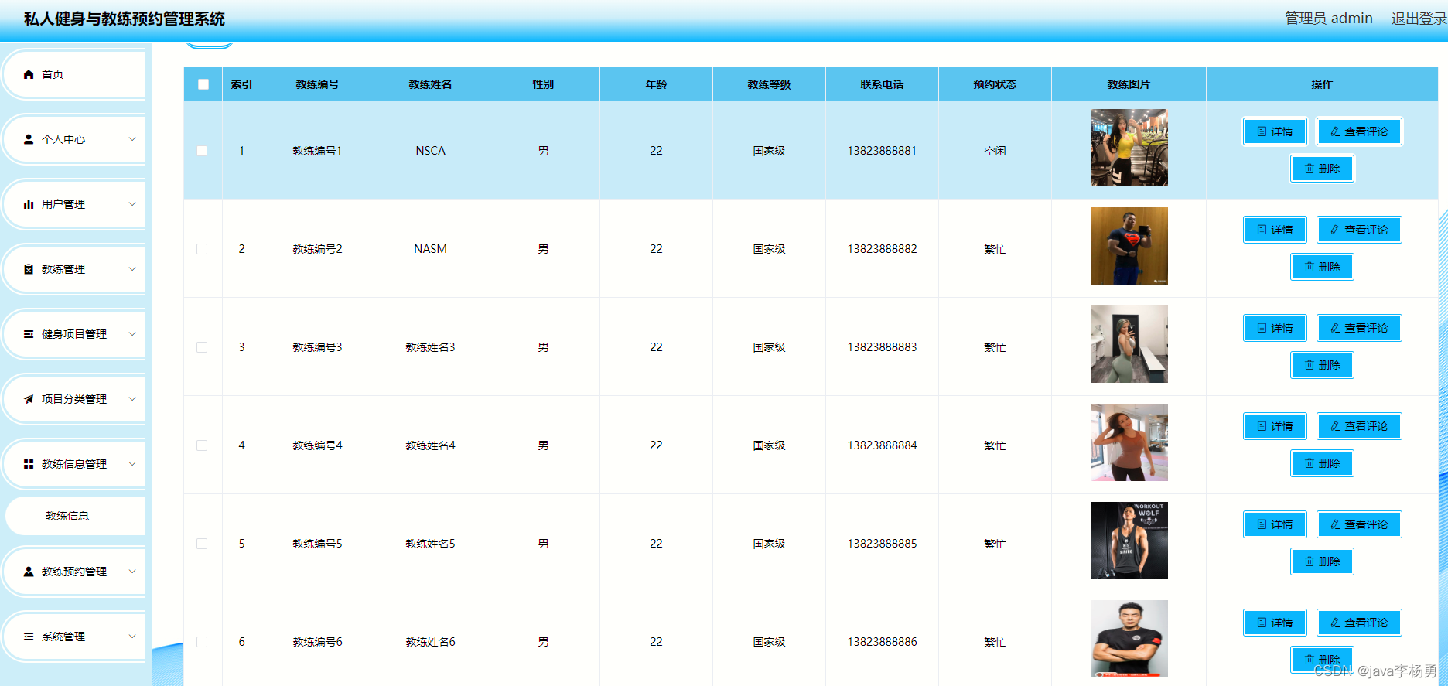This screenshot has width=1448, height=686.
Task: Click 退出登录 to log out
Action: (1419, 19)
